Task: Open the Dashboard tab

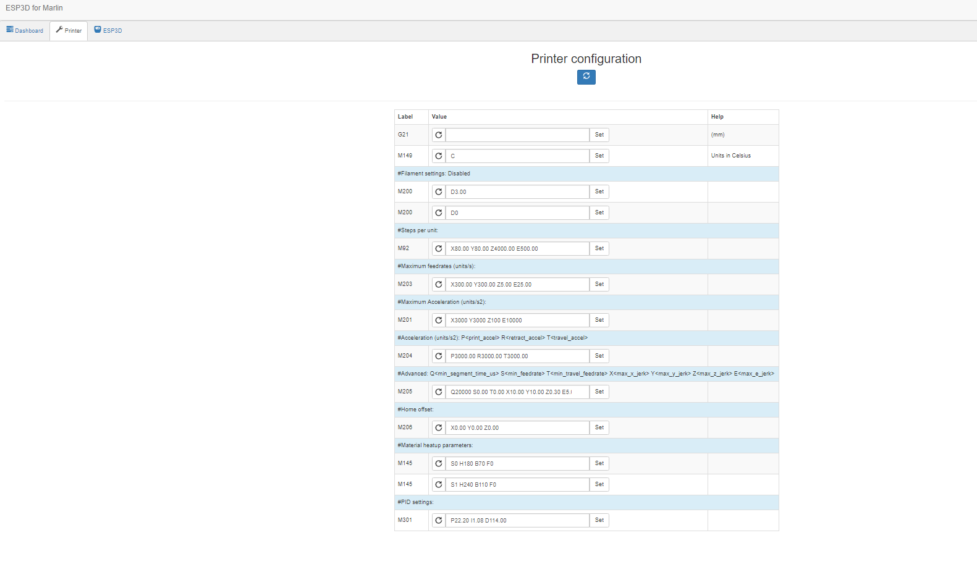Action: click(25, 30)
